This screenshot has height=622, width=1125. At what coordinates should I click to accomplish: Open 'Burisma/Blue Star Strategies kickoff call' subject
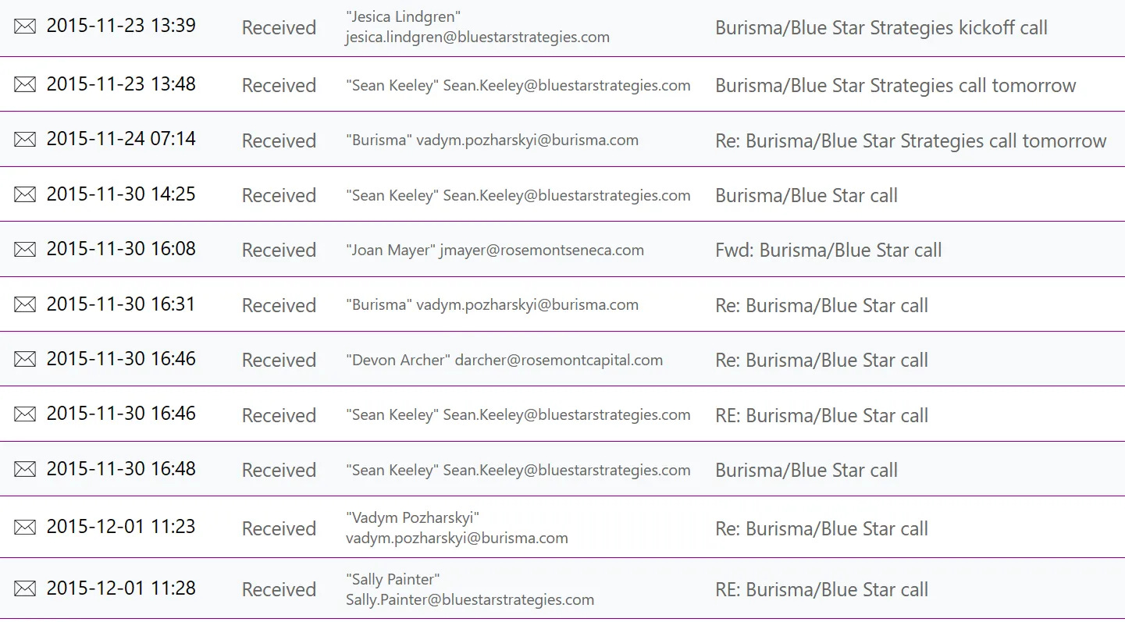[881, 28]
